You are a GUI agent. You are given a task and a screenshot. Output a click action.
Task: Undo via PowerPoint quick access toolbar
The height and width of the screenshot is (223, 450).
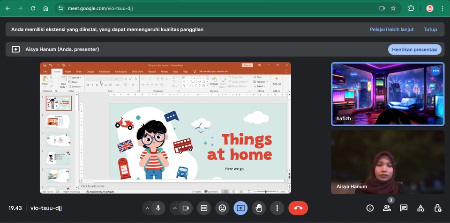(51, 65)
